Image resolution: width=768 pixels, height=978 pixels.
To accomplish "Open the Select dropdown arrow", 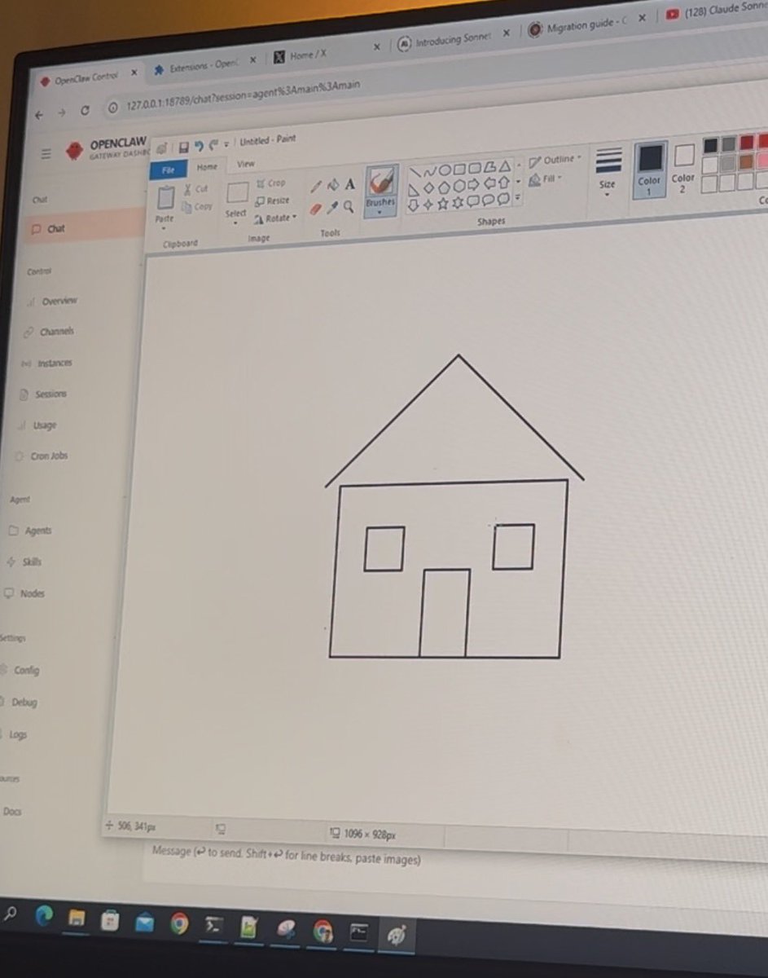I will 235,223.
